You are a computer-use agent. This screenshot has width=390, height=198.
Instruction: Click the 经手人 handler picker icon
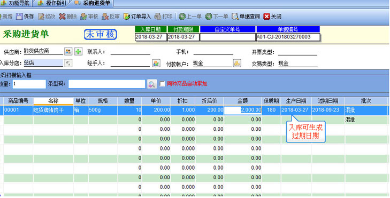click(156, 64)
